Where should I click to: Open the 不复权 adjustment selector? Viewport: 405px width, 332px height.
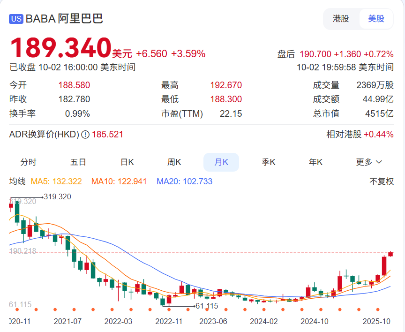pos(382,181)
